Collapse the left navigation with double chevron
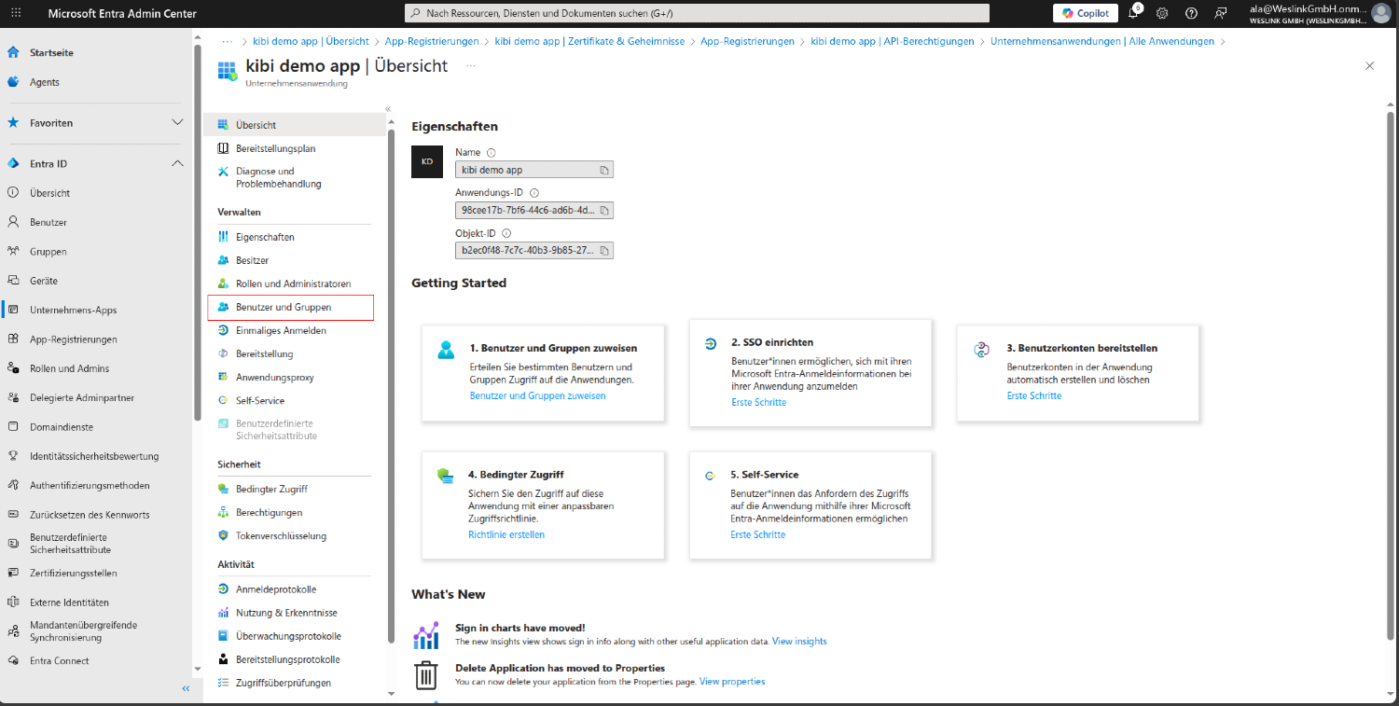This screenshot has height=706, width=1399. [186, 688]
